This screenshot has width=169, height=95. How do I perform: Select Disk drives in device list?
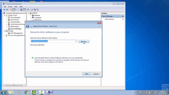tap(38, 20)
